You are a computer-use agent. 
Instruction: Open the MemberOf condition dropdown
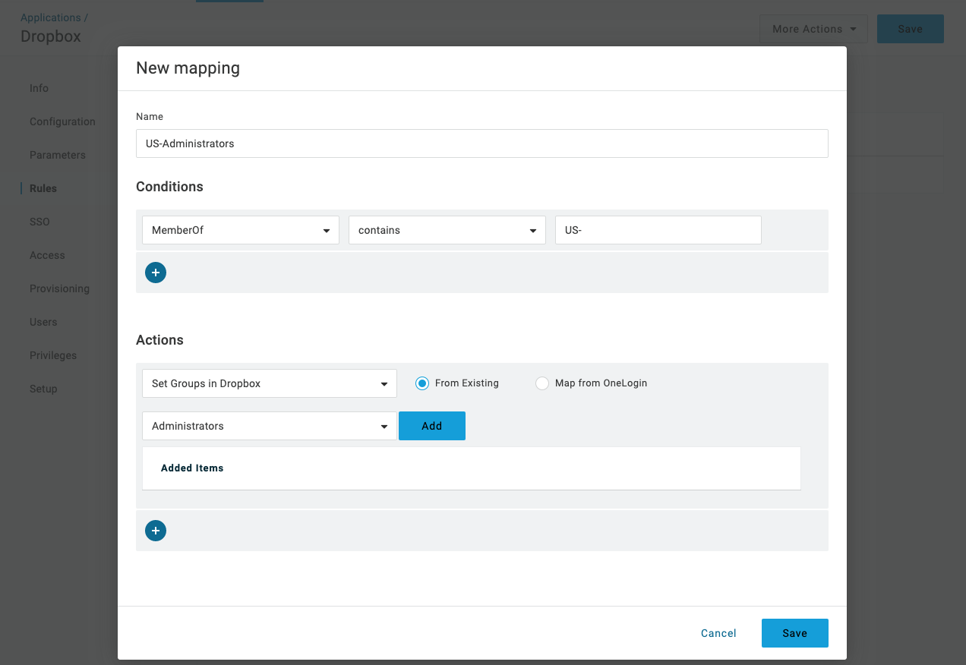point(241,230)
